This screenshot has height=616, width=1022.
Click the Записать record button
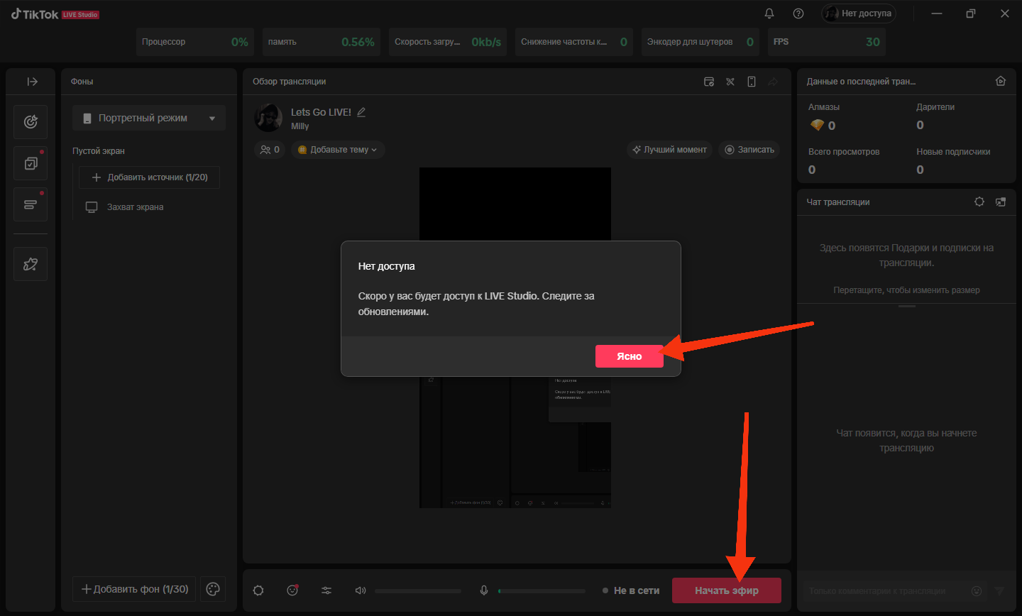749,150
